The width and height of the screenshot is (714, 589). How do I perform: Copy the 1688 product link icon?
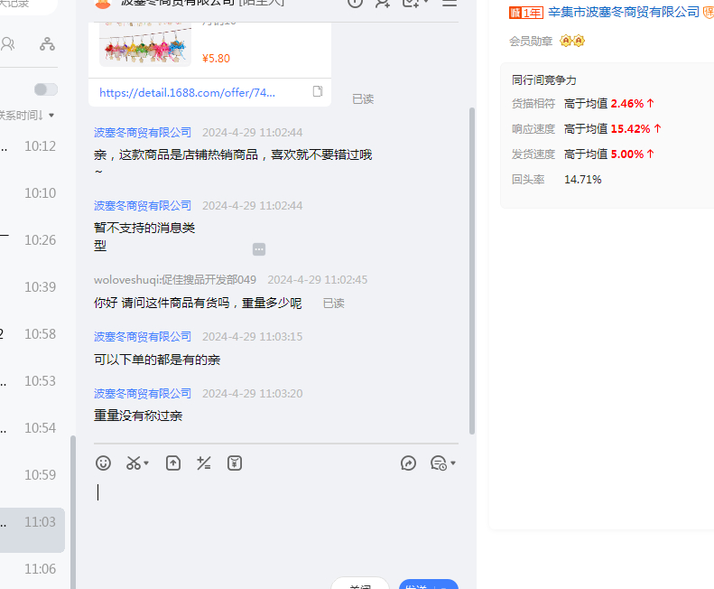pos(318,92)
